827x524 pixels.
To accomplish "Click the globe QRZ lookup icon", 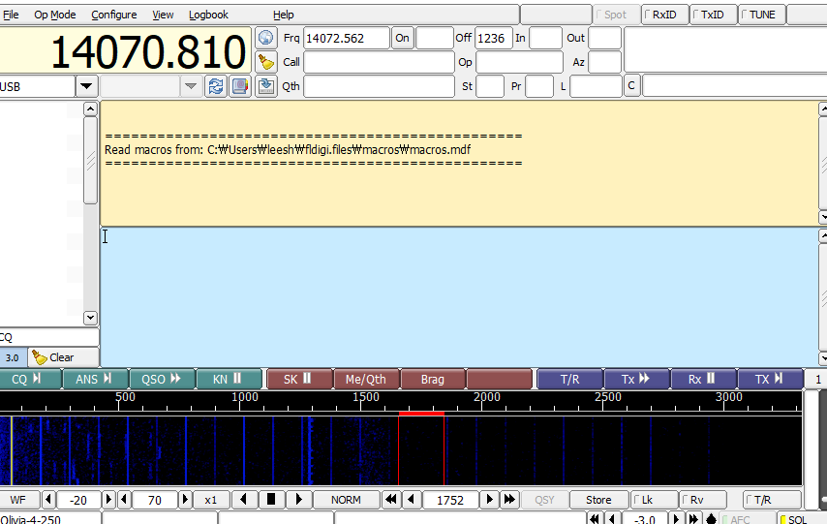I will click(265, 38).
